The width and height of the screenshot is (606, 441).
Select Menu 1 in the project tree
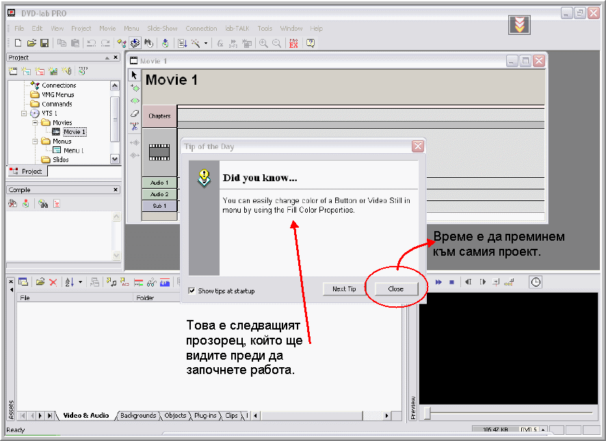click(x=73, y=150)
